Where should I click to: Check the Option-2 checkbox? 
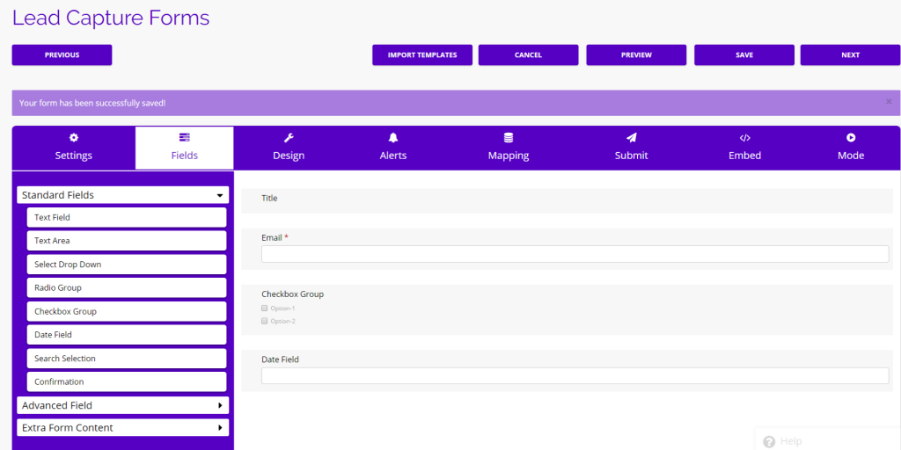tap(265, 322)
